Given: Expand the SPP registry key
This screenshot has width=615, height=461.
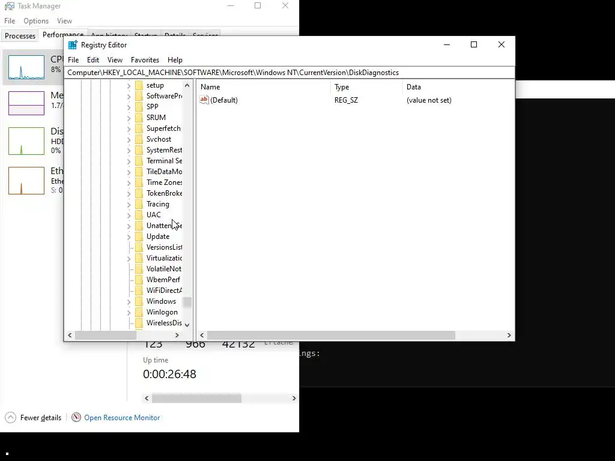Looking at the screenshot, I should pyautogui.click(x=129, y=107).
